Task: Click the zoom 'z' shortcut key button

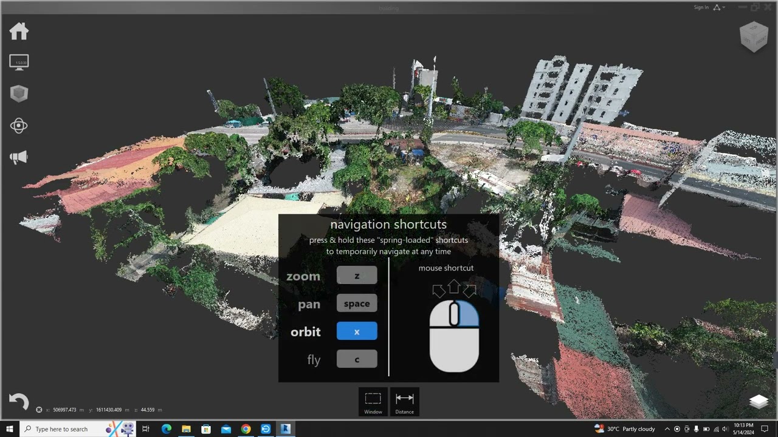Action: [x=357, y=276]
